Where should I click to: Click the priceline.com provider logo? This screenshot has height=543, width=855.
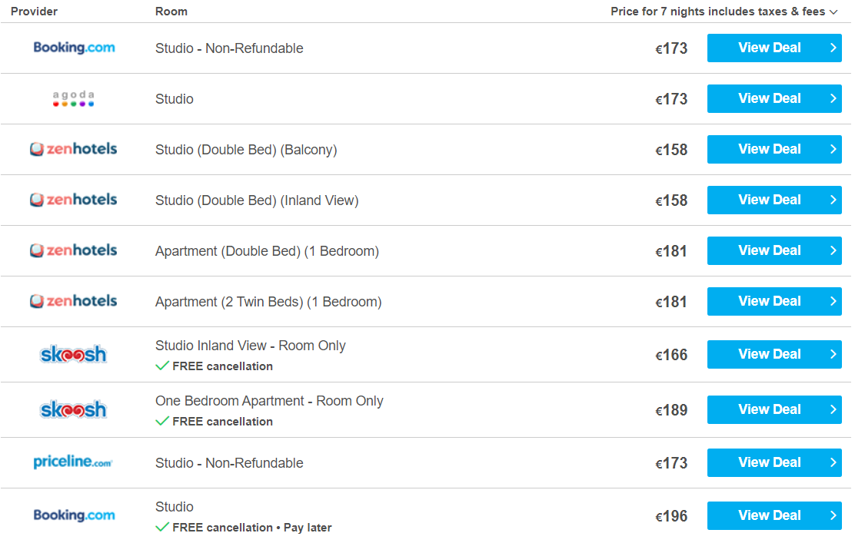(73, 462)
